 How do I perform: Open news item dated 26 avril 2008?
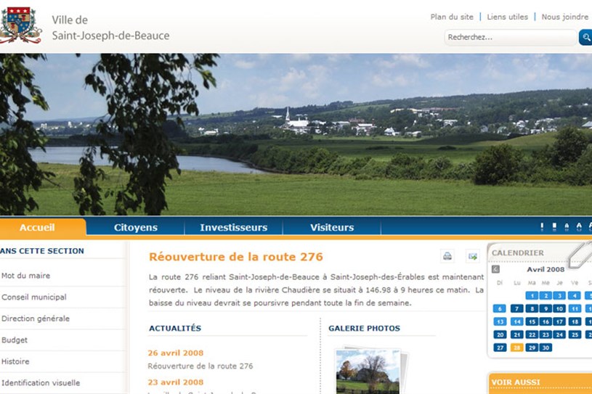point(176,353)
